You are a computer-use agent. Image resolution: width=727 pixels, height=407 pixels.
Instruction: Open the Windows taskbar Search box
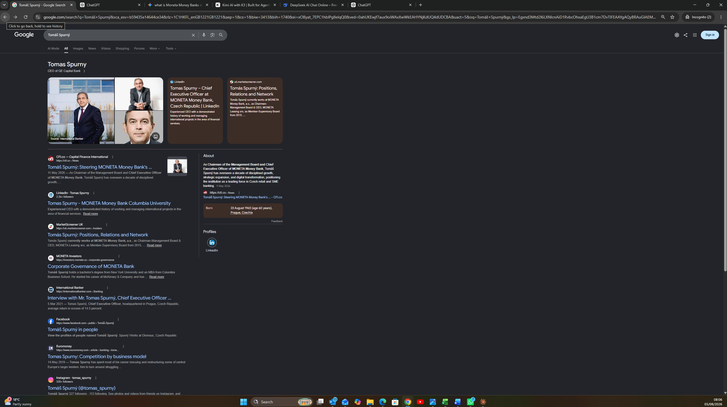click(282, 402)
